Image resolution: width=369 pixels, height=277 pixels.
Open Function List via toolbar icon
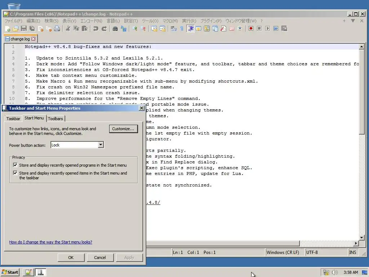click(223, 29)
